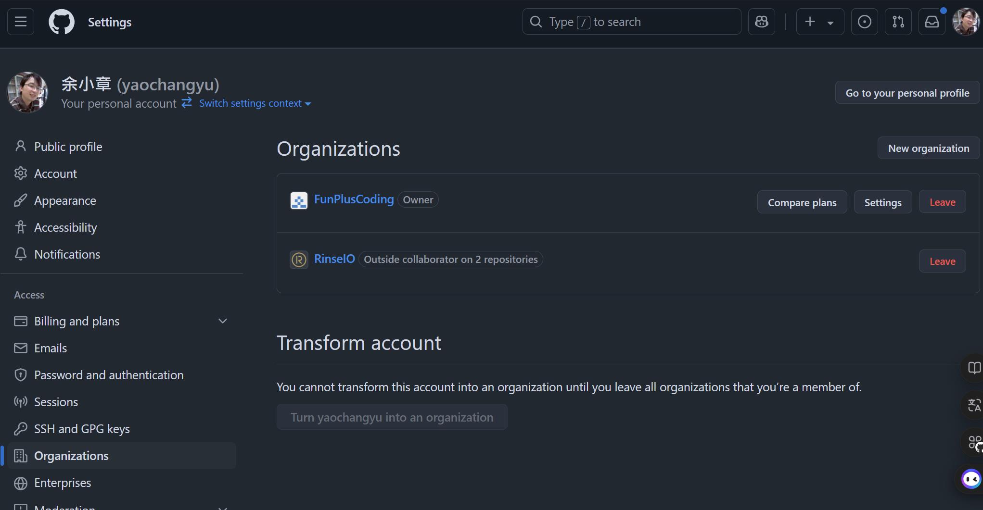Open Enterprises settings page

121,483
